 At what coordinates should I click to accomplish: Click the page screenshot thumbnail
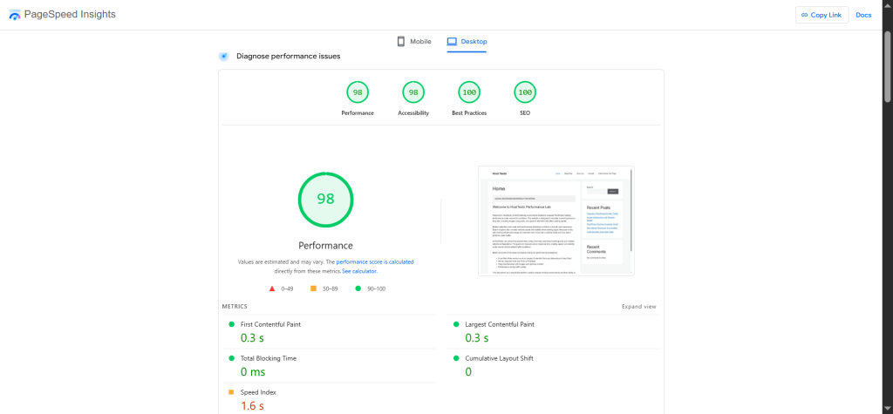(556, 221)
